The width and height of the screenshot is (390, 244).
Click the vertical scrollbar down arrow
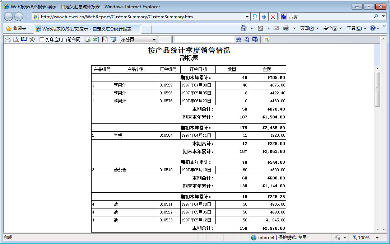[x=377, y=229]
